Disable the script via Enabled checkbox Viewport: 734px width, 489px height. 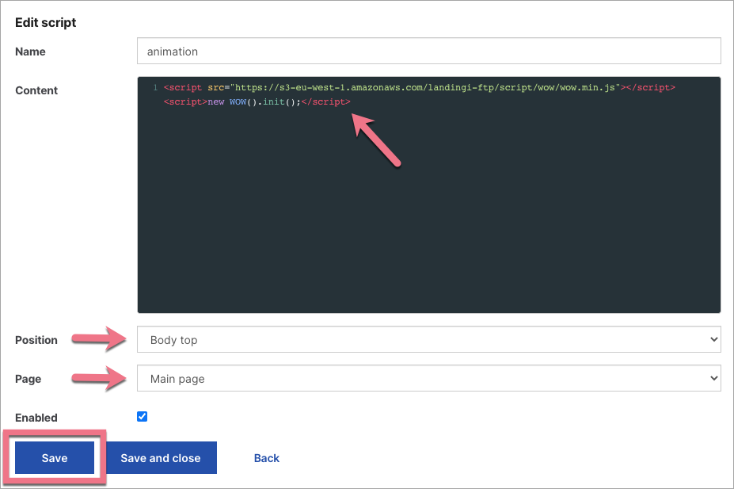pyautogui.click(x=142, y=416)
